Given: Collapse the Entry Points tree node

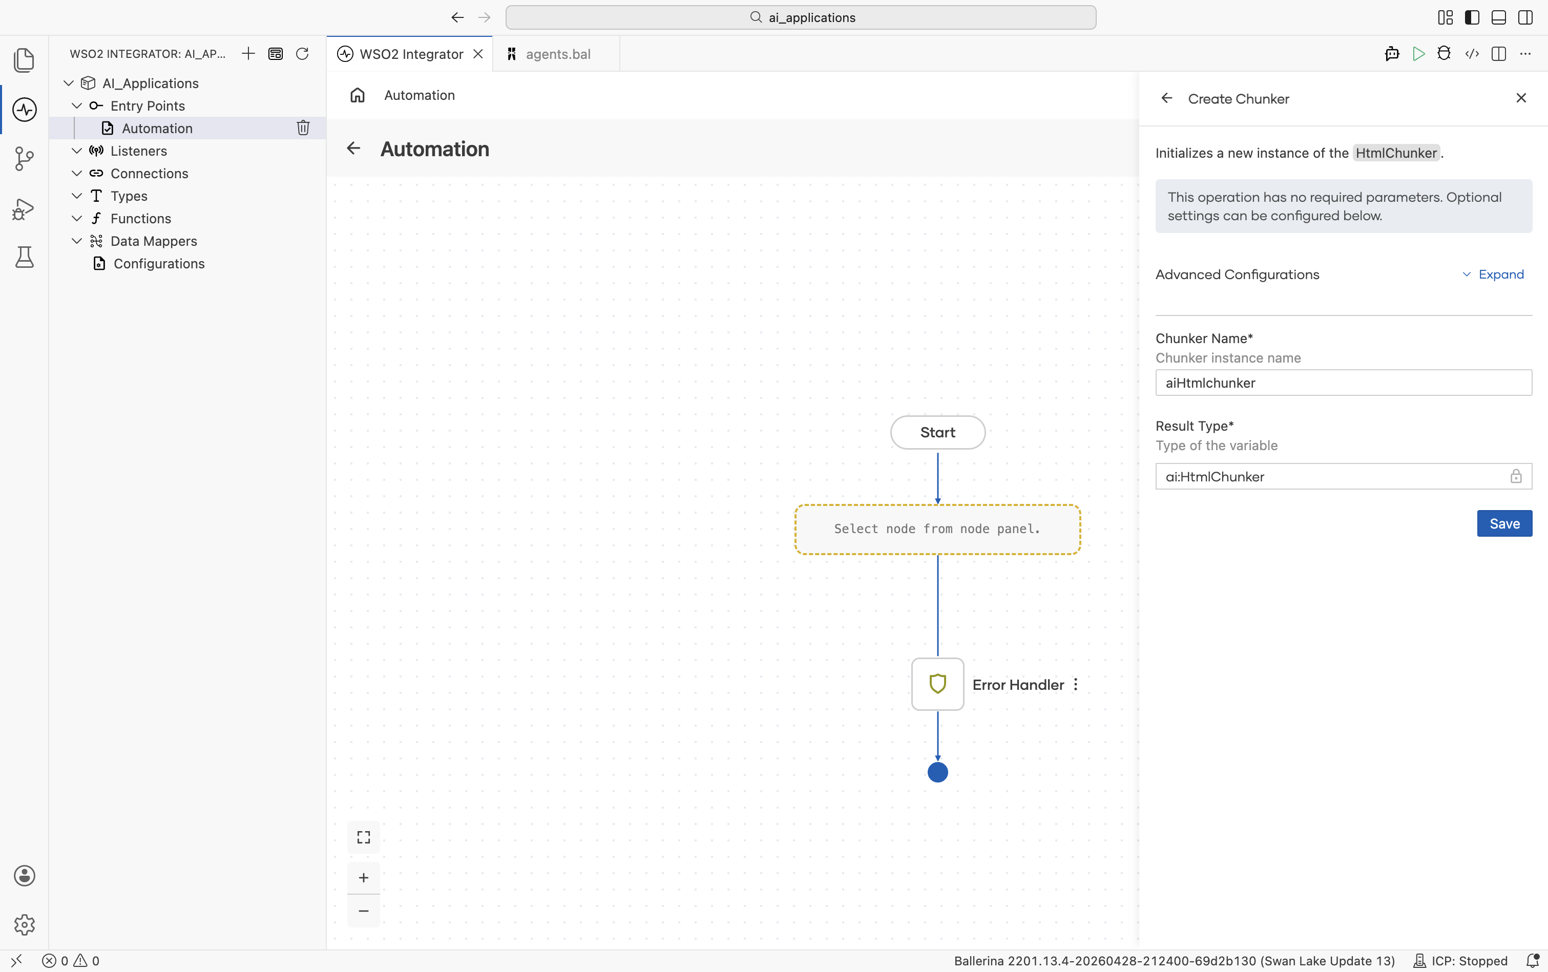Looking at the screenshot, I should pyautogui.click(x=77, y=105).
